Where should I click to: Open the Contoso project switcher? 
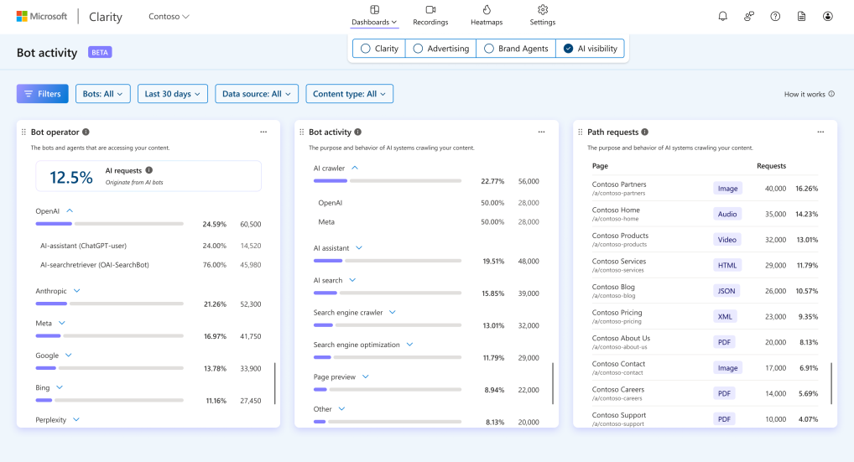[169, 16]
